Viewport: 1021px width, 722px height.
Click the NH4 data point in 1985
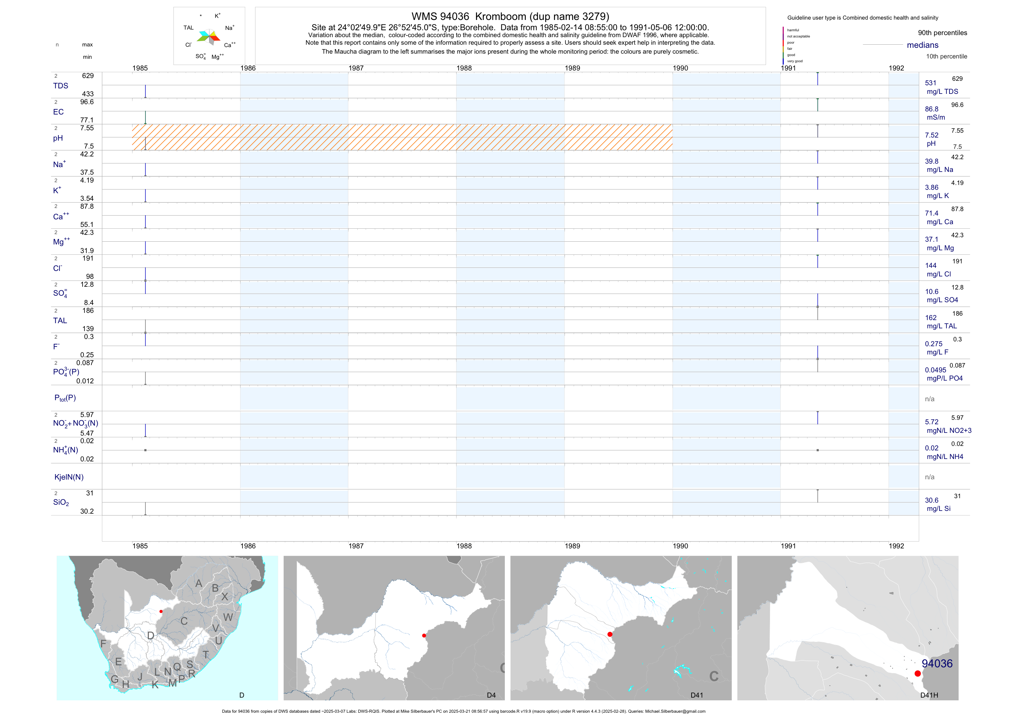tap(145, 450)
